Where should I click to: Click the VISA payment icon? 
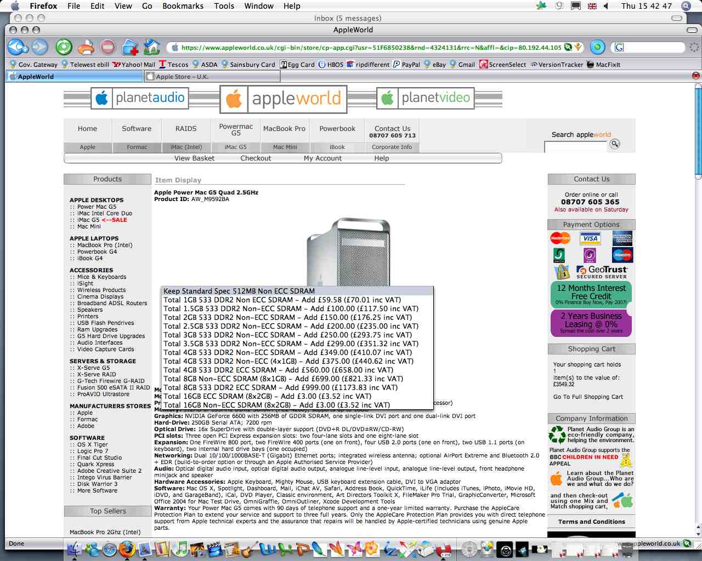(x=591, y=238)
